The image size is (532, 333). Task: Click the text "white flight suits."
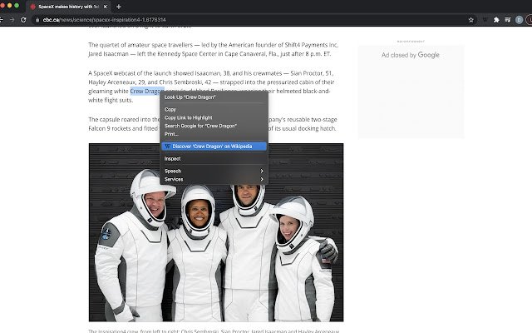tap(111, 100)
